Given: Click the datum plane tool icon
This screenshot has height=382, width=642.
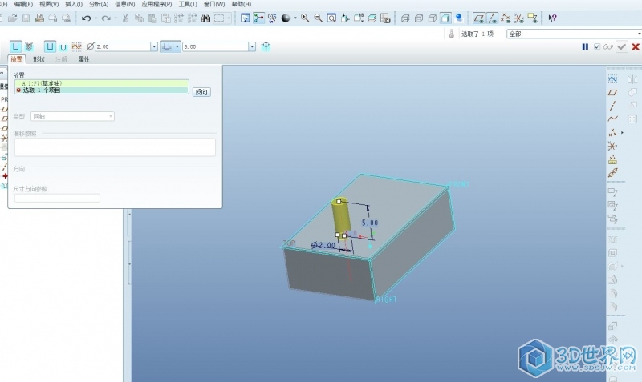Looking at the screenshot, I should coord(612,92).
